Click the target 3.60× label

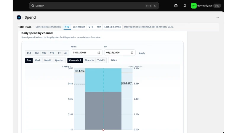pos(127,83)
